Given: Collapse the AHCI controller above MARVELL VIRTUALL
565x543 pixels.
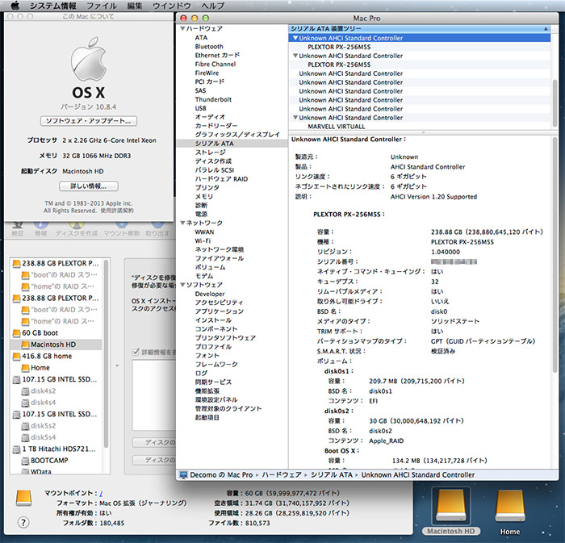Looking at the screenshot, I should coord(295,117).
